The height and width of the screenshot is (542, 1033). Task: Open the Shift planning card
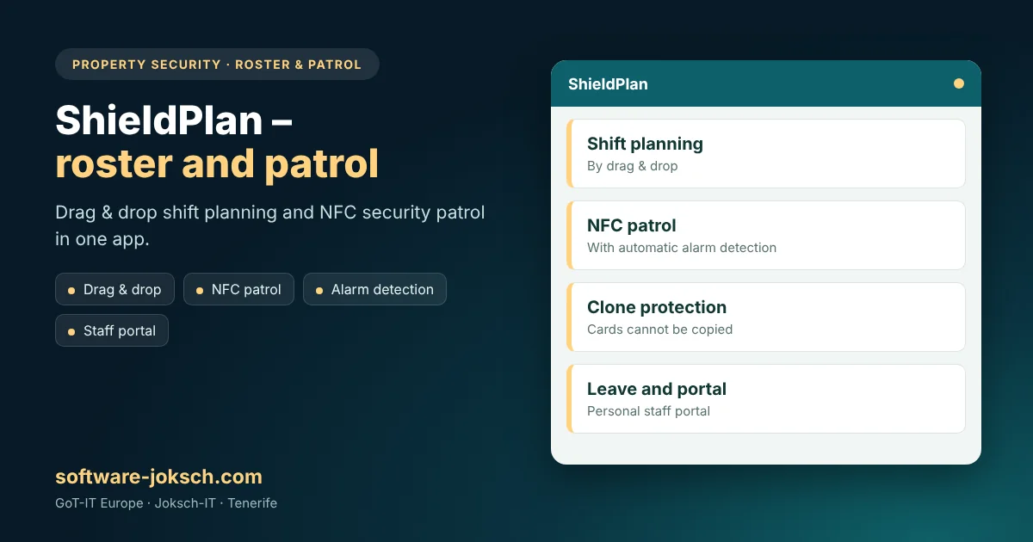coord(766,153)
